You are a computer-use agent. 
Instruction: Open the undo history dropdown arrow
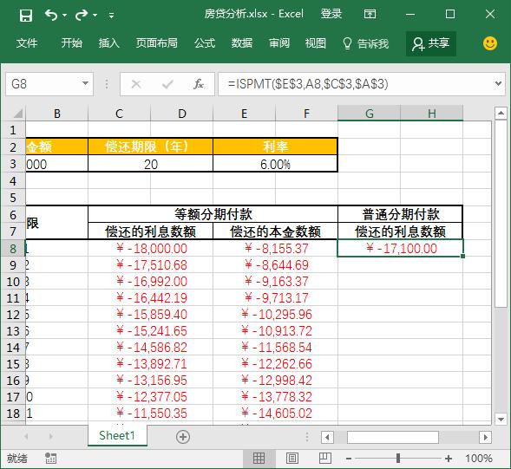(x=64, y=15)
